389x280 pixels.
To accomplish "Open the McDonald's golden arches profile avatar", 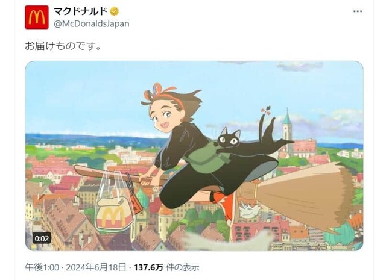I will 36,17.
